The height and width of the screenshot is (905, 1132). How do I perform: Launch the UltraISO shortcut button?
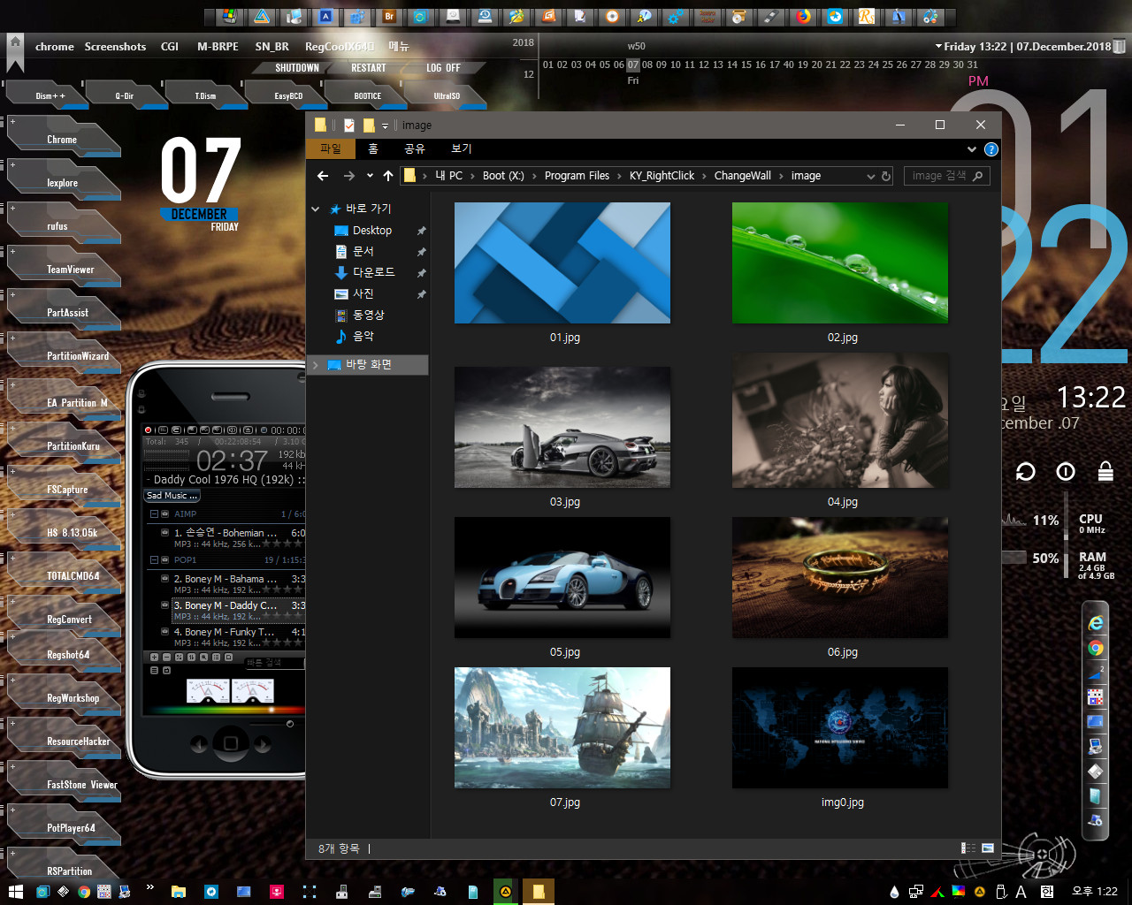446,95
